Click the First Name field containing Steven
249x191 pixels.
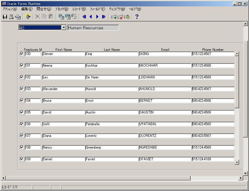pos(64,54)
